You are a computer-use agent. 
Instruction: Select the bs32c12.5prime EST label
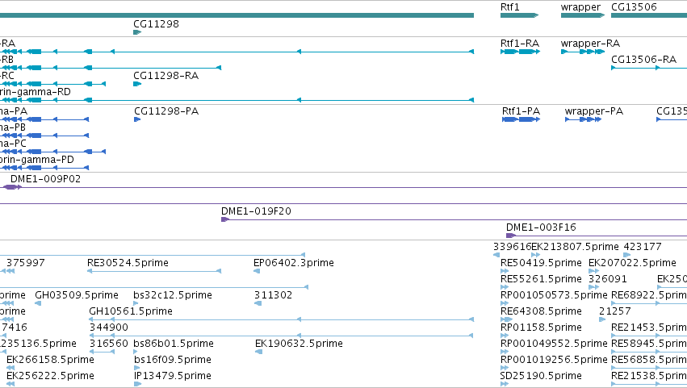(x=173, y=295)
